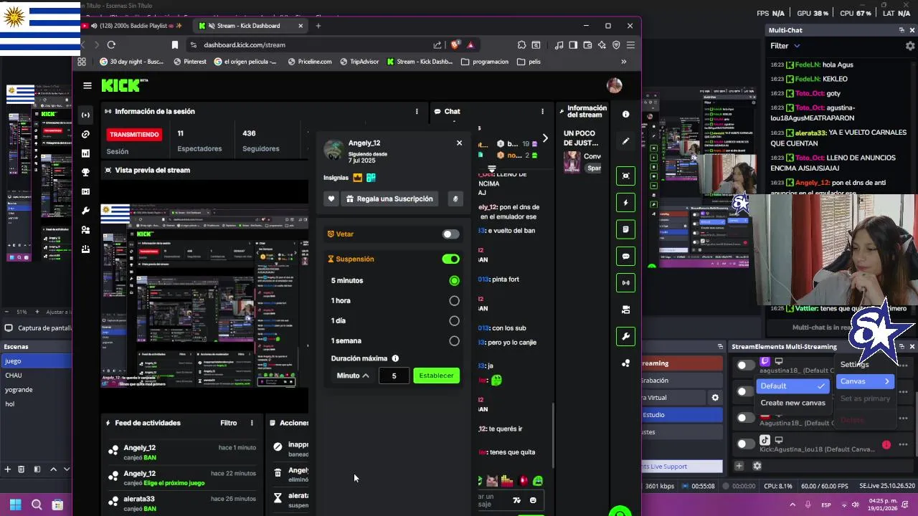Open the Kick hamburger menu

tap(87, 85)
